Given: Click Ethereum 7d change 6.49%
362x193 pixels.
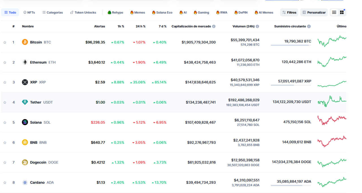Looking at the screenshot, I should pyautogui.click(x=160, y=62).
